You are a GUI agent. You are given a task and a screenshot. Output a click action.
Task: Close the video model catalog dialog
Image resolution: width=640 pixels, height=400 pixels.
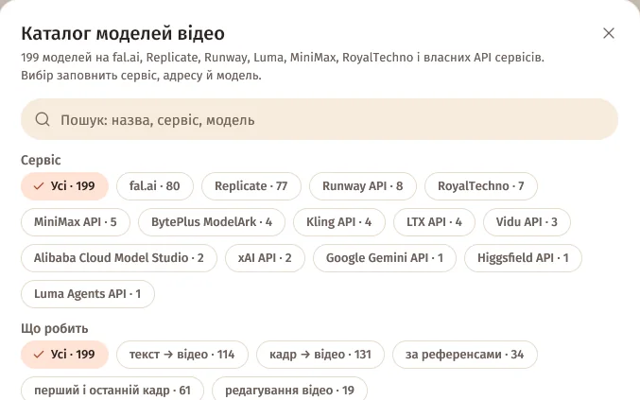(x=609, y=33)
